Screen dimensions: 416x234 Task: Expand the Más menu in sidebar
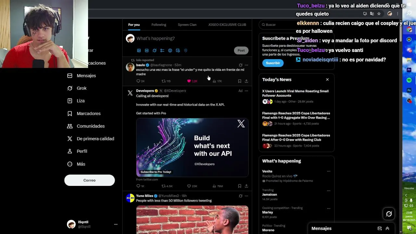76,164
